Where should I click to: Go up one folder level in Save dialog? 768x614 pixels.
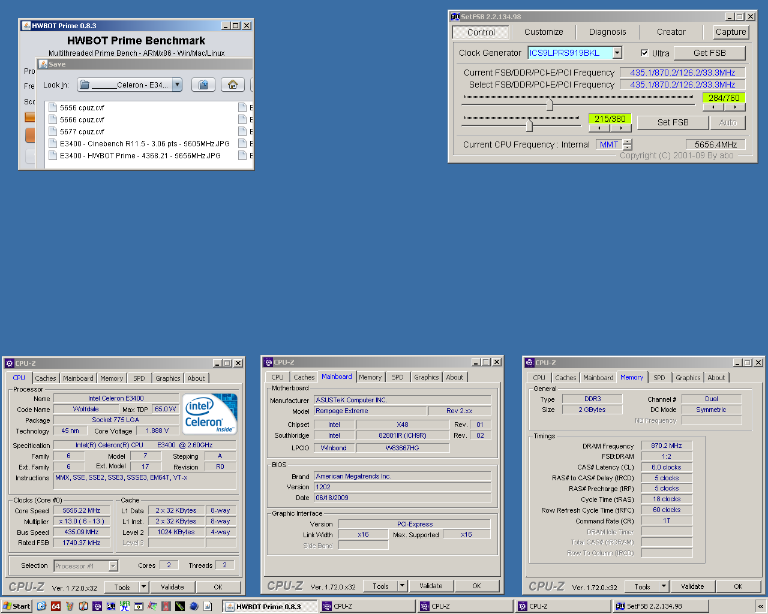203,85
